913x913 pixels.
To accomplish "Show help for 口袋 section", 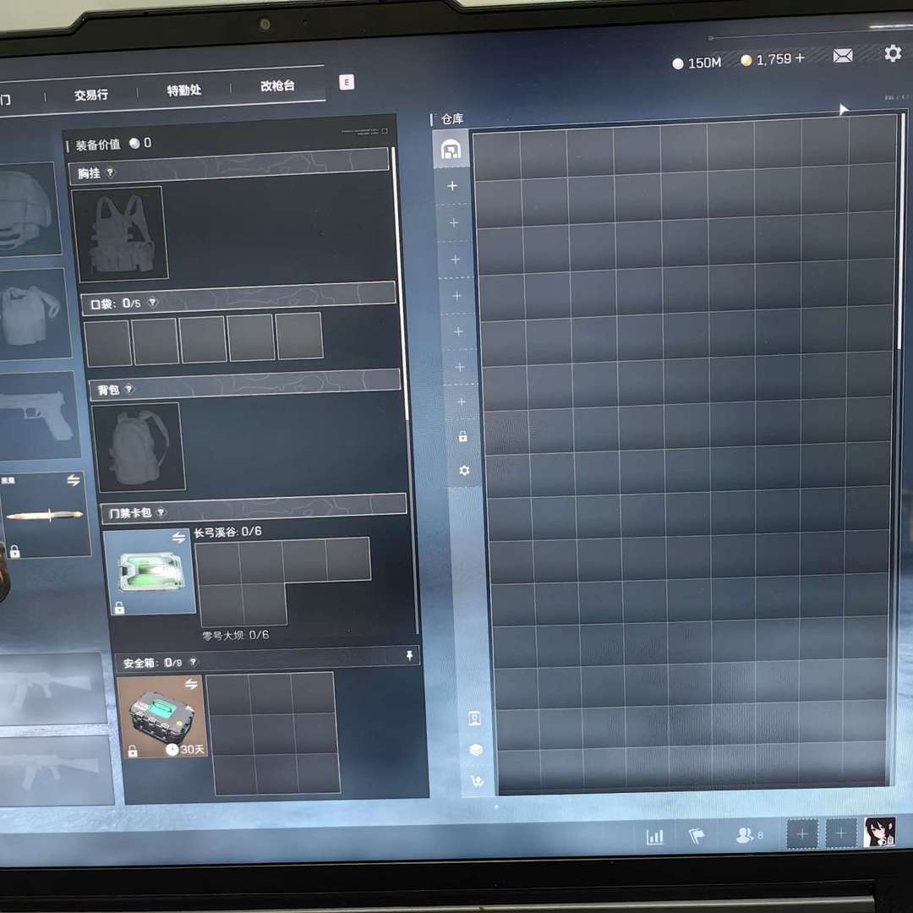I will [152, 302].
